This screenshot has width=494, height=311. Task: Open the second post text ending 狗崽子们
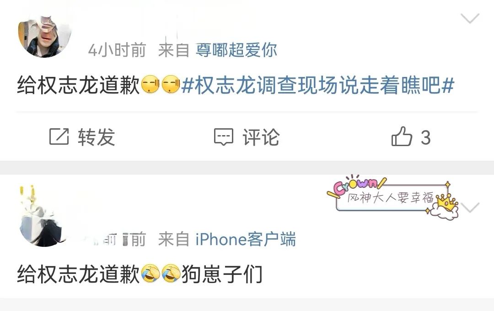(x=140, y=274)
